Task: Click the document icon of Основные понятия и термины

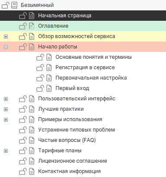Action: point(49,57)
